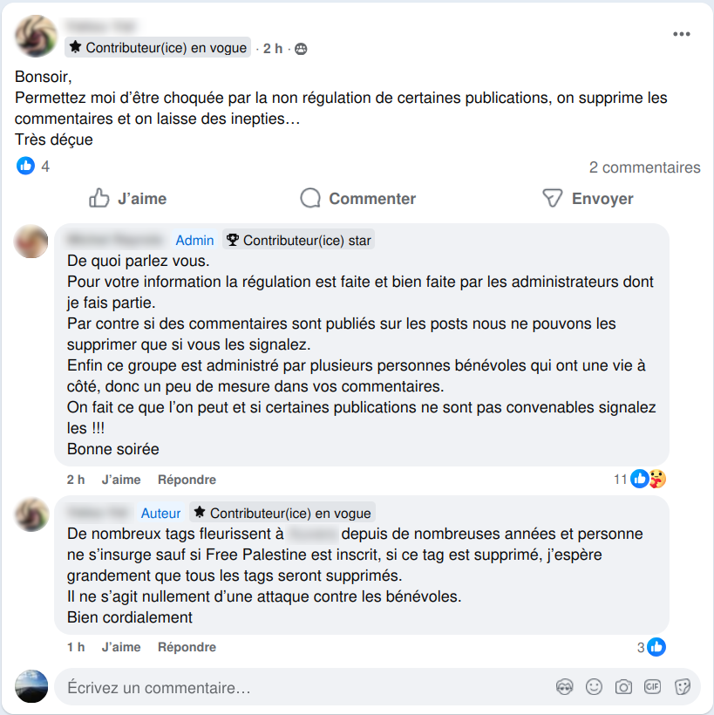Reply to the author's comment
Image resolution: width=714 pixels, height=715 pixels.
187,647
